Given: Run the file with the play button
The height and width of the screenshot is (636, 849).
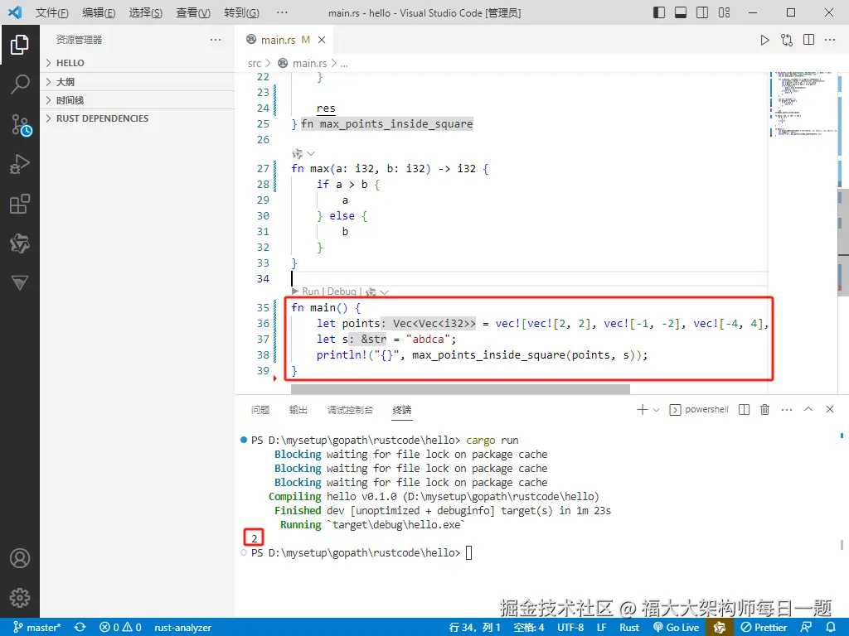Looking at the screenshot, I should click(x=764, y=40).
